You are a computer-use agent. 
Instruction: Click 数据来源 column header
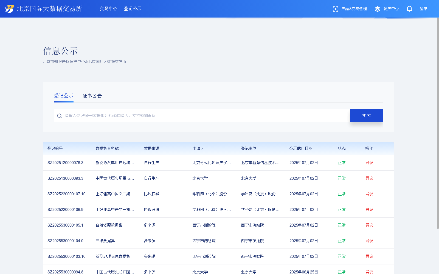(151, 149)
